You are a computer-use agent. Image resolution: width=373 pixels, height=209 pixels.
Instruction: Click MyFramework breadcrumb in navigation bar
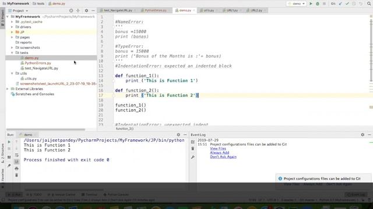pyautogui.click(x=16, y=3)
